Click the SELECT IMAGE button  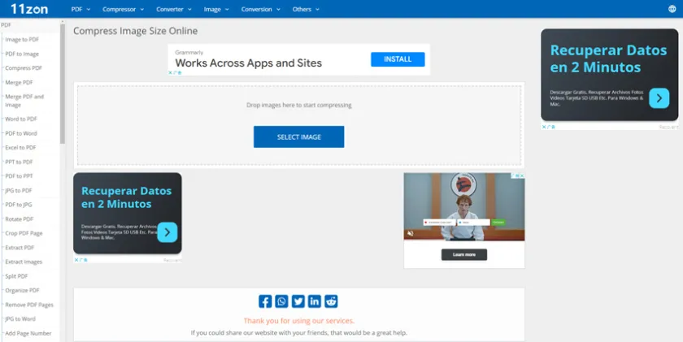click(x=298, y=137)
